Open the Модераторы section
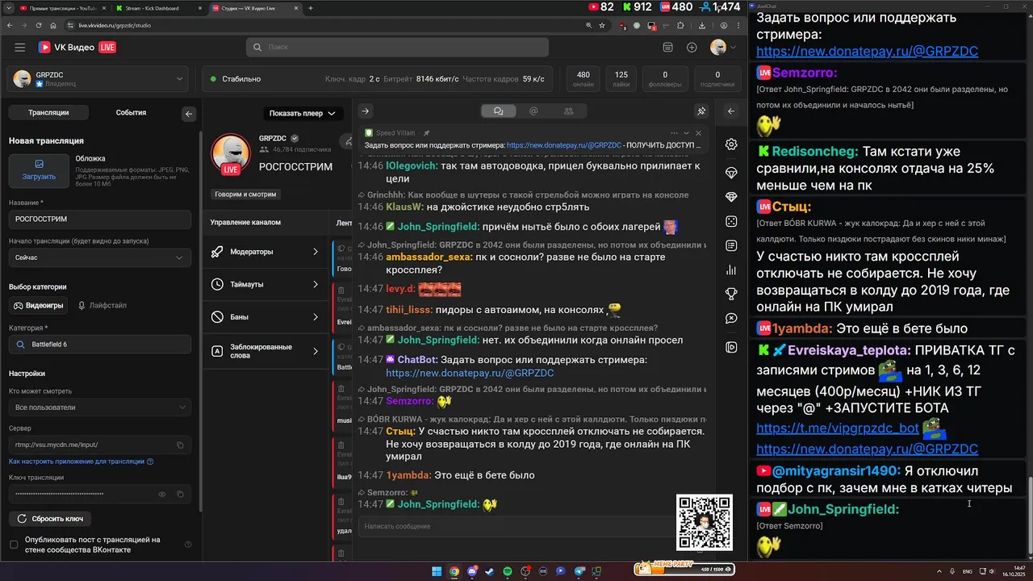This screenshot has height=581, width=1033. pos(266,252)
